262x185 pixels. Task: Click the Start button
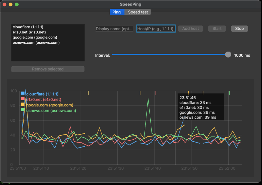(217, 29)
